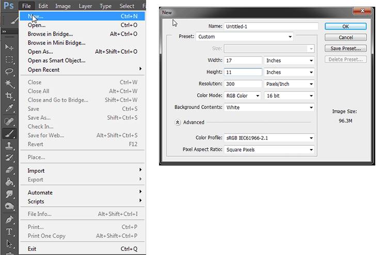
Task: Select the Smudge finger tool
Action: [x=9, y=194]
